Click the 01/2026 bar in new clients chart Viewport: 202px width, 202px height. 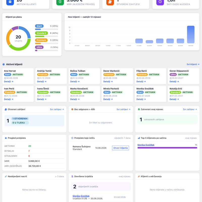pos(139,41)
